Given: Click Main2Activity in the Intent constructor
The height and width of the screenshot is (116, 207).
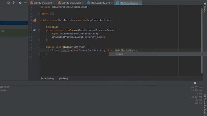Looking at the screenshot, I should pos(124,50).
